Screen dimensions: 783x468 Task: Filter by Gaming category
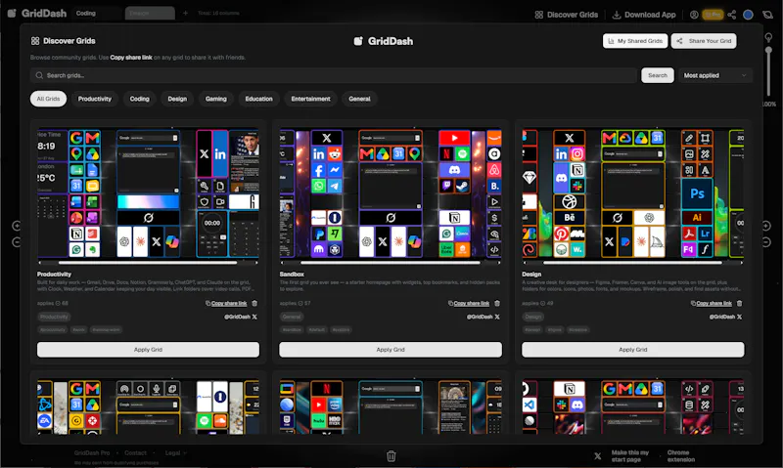pos(215,99)
